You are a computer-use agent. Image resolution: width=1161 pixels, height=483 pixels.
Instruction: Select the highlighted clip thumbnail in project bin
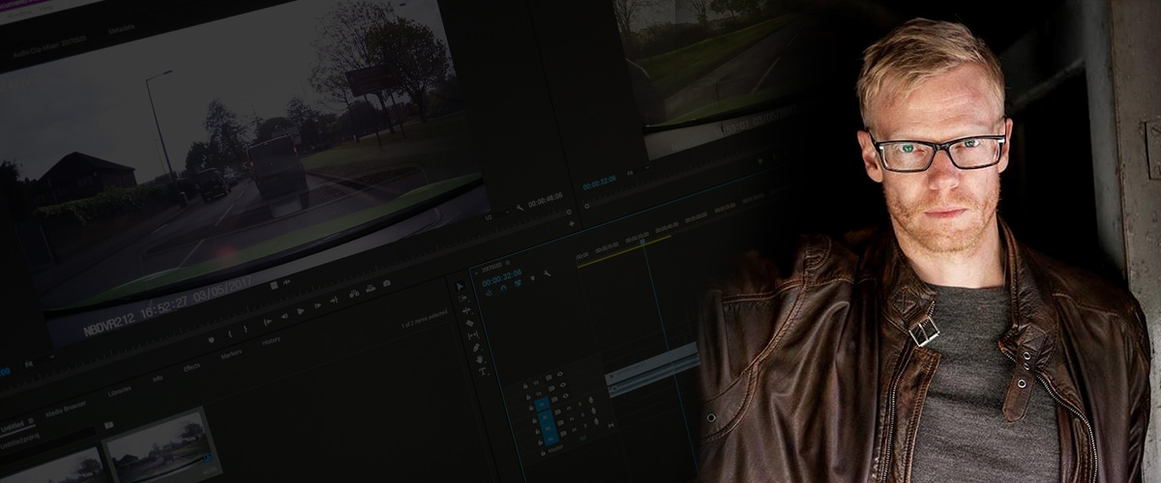161,447
